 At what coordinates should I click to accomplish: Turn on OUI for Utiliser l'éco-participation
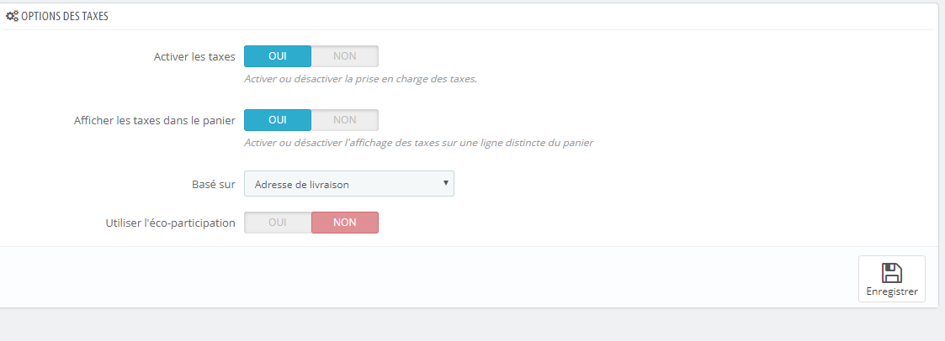277,223
